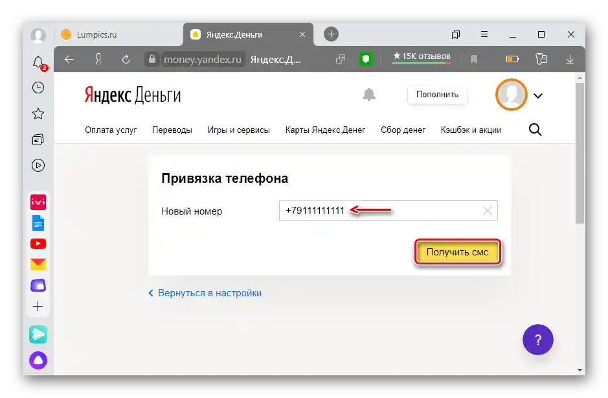Image resolution: width=608 pixels, height=398 pixels.
Task: Open the site search magnifier
Action: 535,130
